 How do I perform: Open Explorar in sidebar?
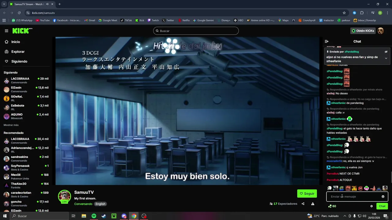[15, 52]
